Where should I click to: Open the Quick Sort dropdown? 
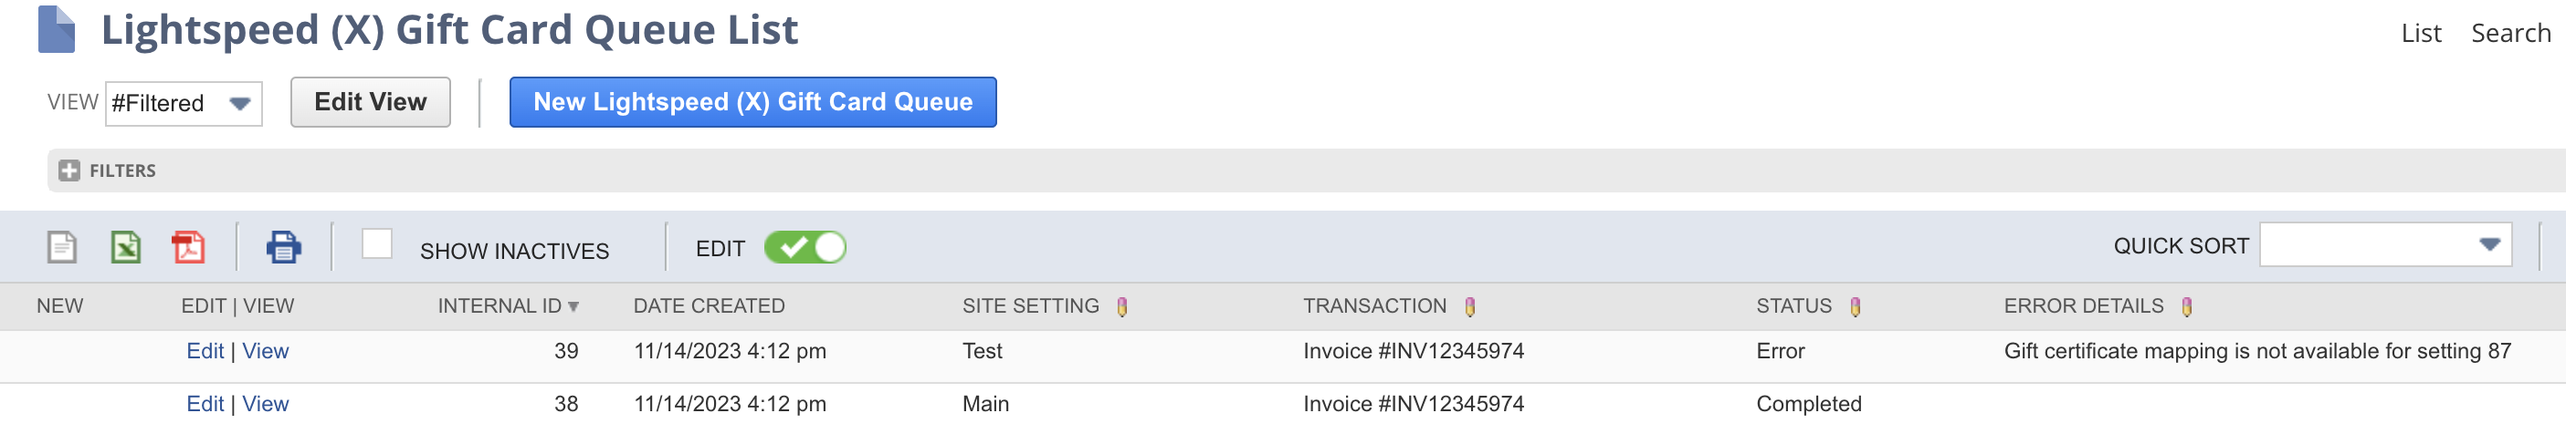pos(2384,246)
